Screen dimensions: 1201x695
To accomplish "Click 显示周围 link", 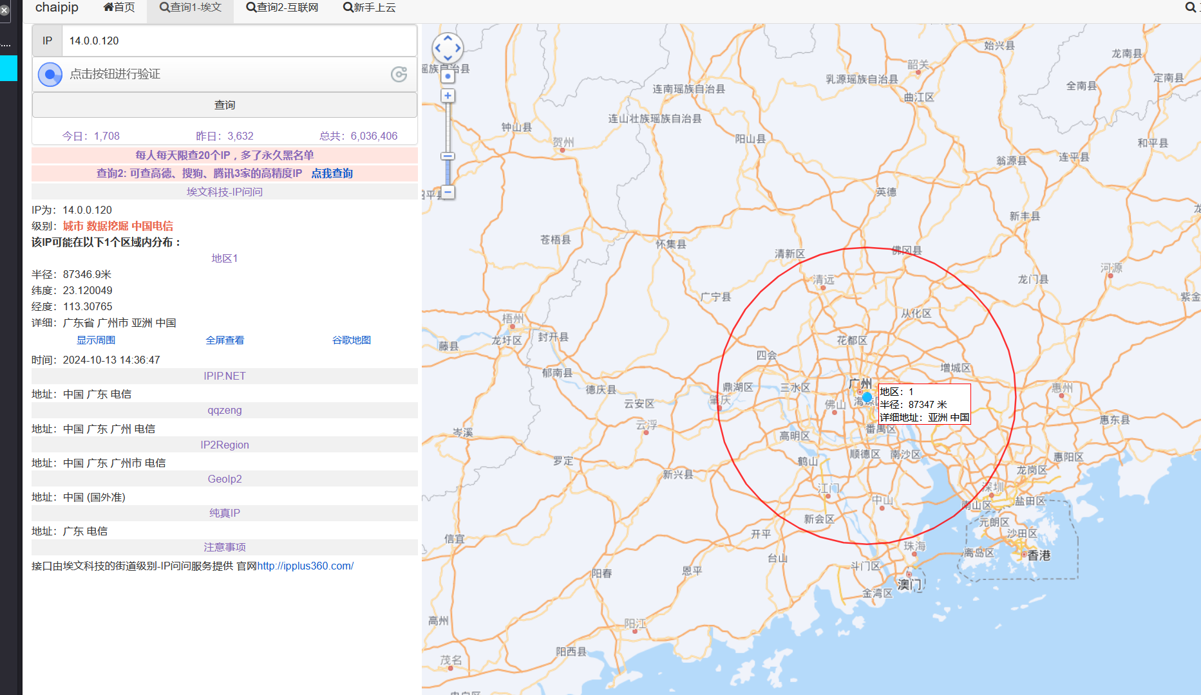I will click(x=96, y=340).
